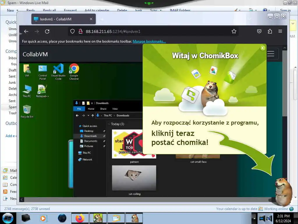Screen dimensions: 298x224
Task: Select the lordvm1 - CollabVM browser tab
Action: [x=63, y=19]
